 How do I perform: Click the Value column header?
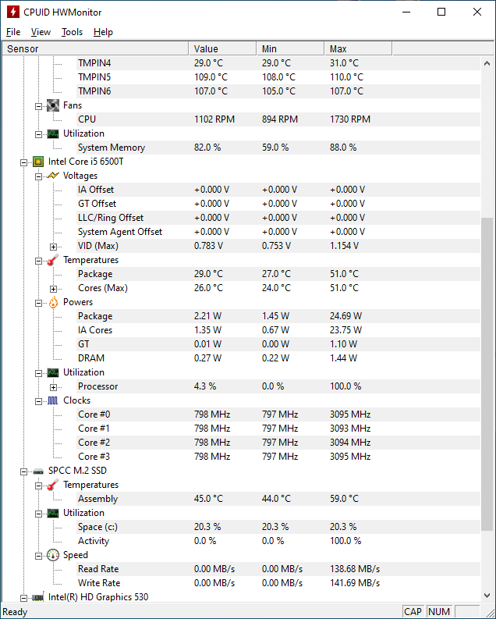click(x=223, y=48)
